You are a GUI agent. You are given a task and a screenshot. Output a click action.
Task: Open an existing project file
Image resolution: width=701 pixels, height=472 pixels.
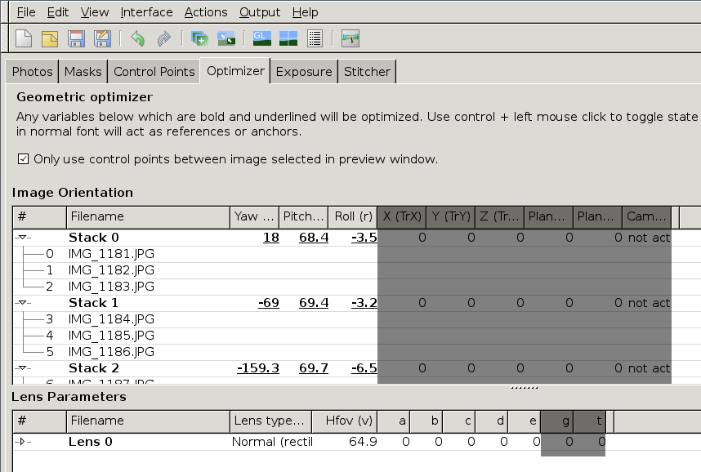point(47,38)
